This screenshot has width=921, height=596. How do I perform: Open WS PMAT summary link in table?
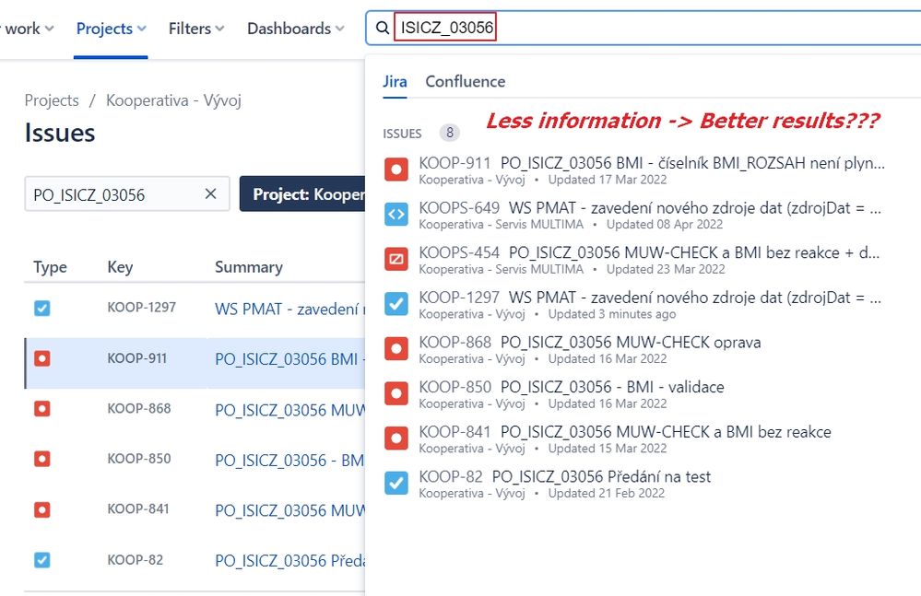[x=289, y=309]
